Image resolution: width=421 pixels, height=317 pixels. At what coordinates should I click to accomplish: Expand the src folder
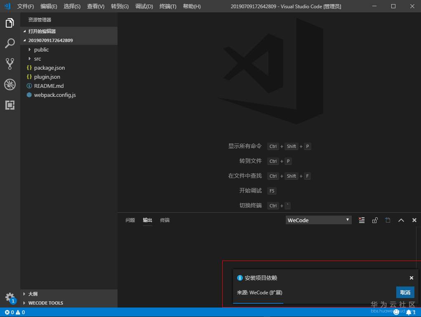click(x=30, y=59)
